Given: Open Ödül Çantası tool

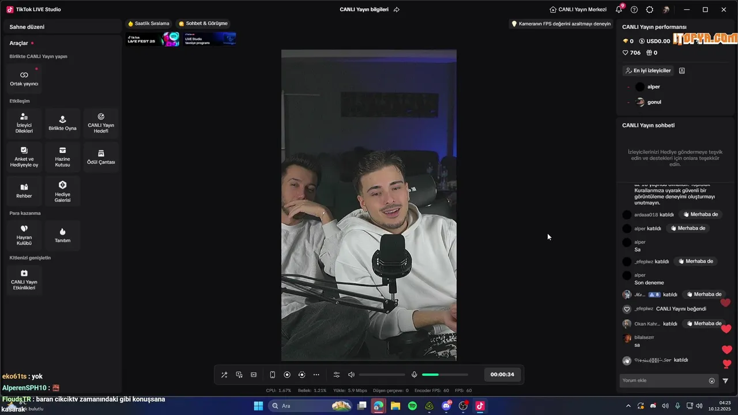Looking at the screenshot, I should tap(101, 157).
